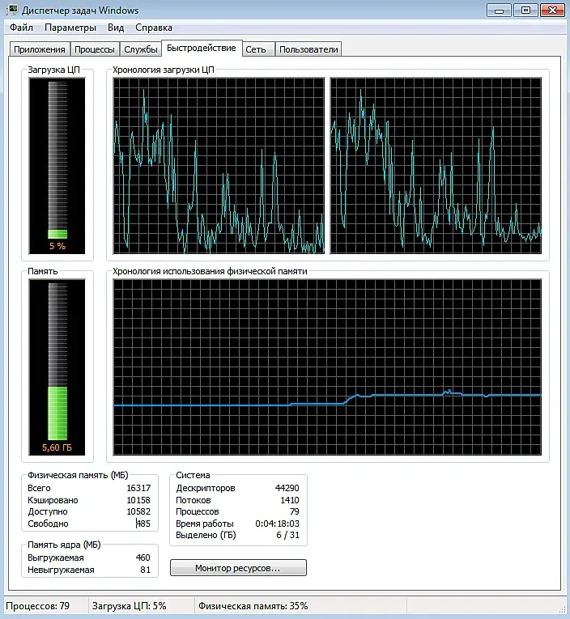The width and height of the screenshot is (570, 619).
Task: Select the Быстродействие tab
Action: click(202, 49)
